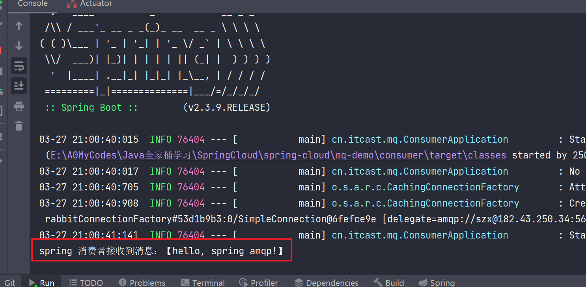Screen dimensions: 586x287
Task: Open the Git tool window
Action: [10, 283]
